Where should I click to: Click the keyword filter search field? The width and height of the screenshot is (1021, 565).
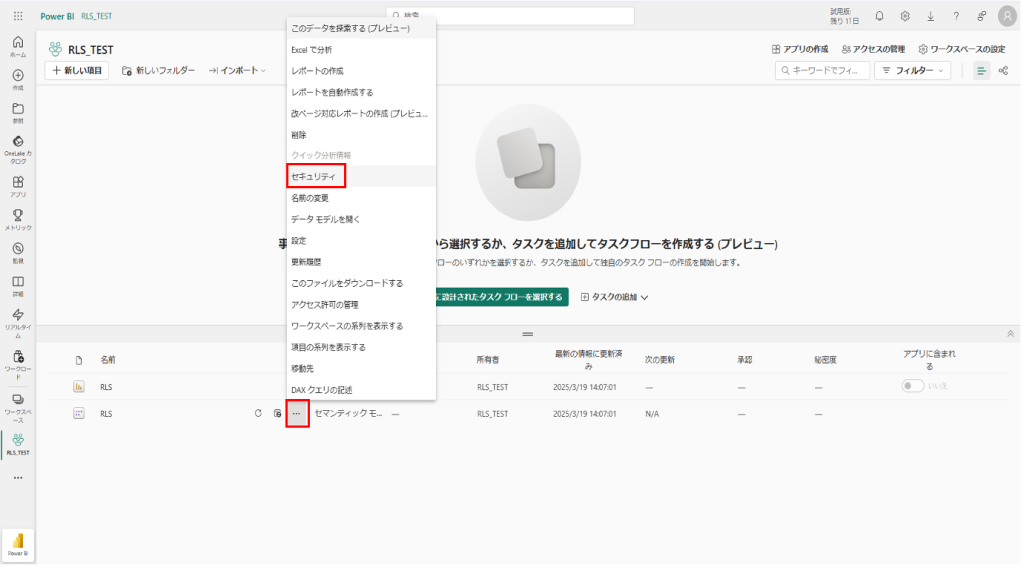[x=821, y=70]
